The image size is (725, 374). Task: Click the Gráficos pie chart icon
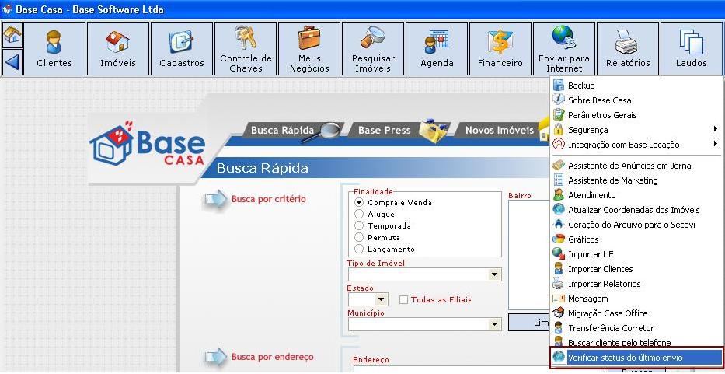[x=559, y=239]
